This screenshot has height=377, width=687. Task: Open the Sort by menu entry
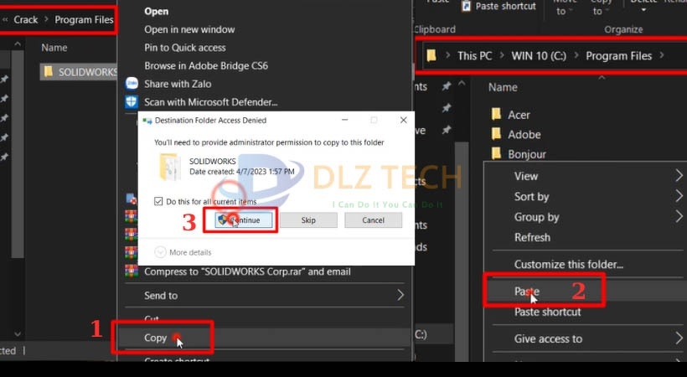531,196
